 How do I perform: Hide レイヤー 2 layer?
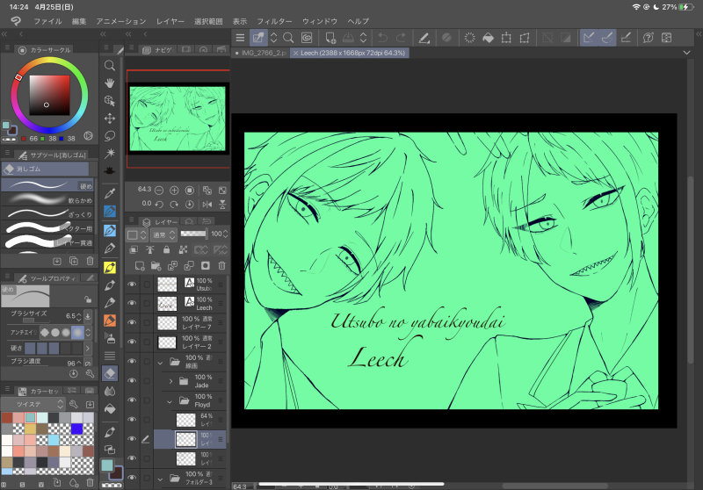[x=131, y=342]
